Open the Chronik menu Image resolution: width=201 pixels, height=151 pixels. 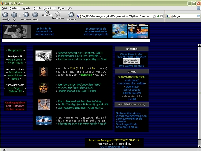coord(37,8)
